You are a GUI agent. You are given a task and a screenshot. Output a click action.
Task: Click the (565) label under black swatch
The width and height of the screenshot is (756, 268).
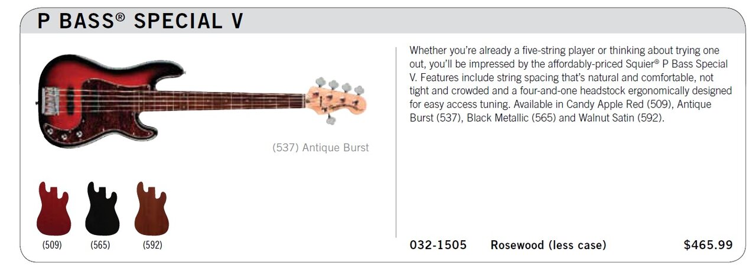click(x=100, y=245)
